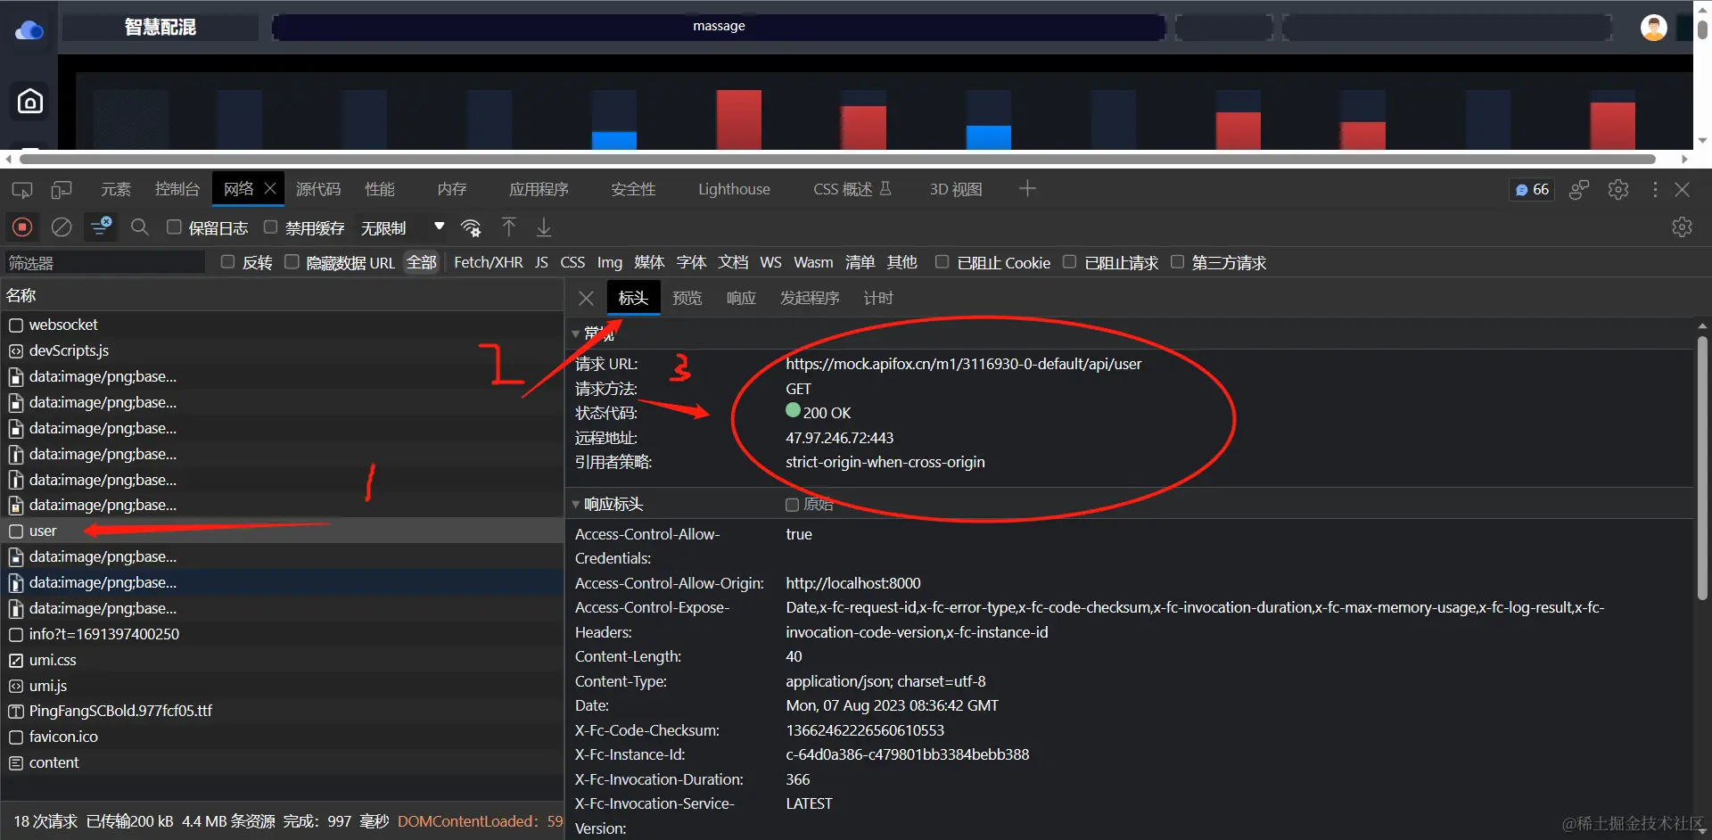Click the page horizontal scrollbar
1712x840 pixels.
(x=837, y=160)
